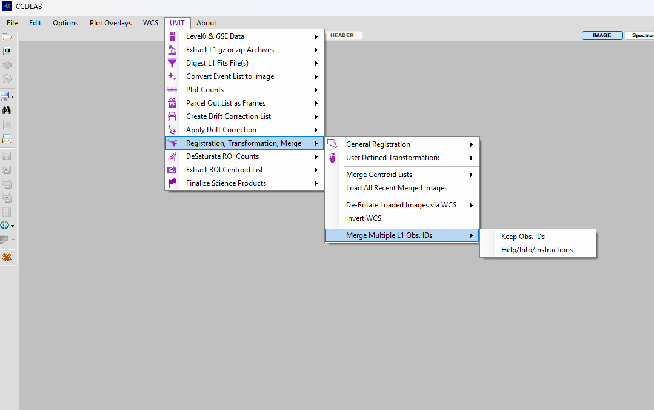
Task: Click the monitor display toolbar icon
Action: (5, 96)
